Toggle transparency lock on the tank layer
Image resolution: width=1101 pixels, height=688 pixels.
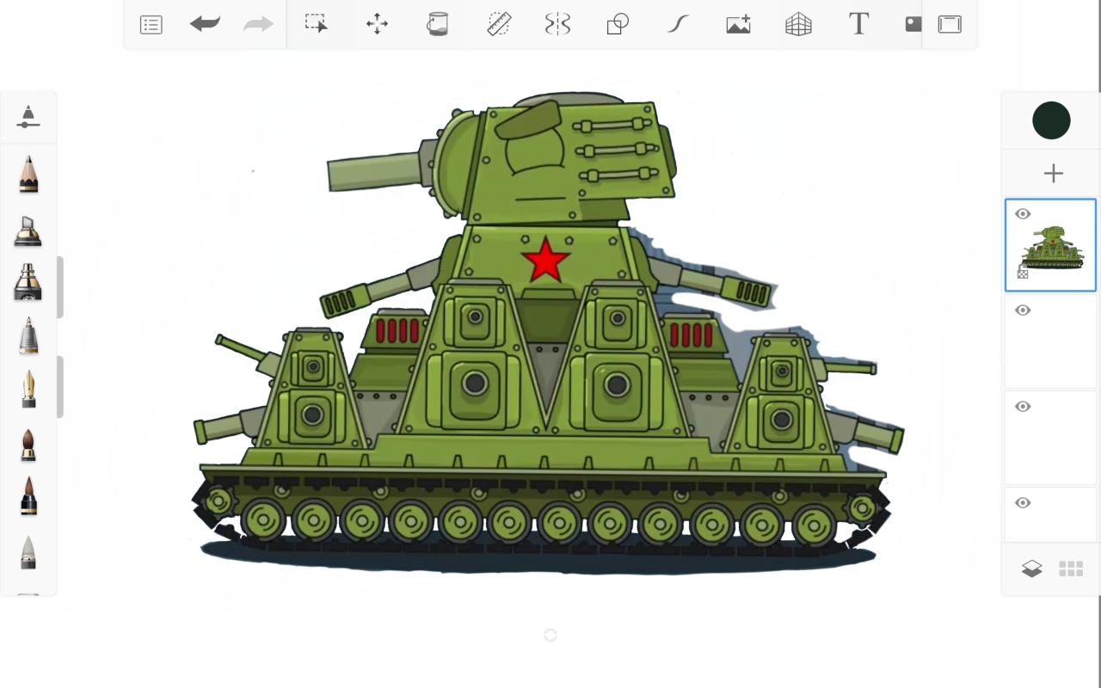[1023, 273]
